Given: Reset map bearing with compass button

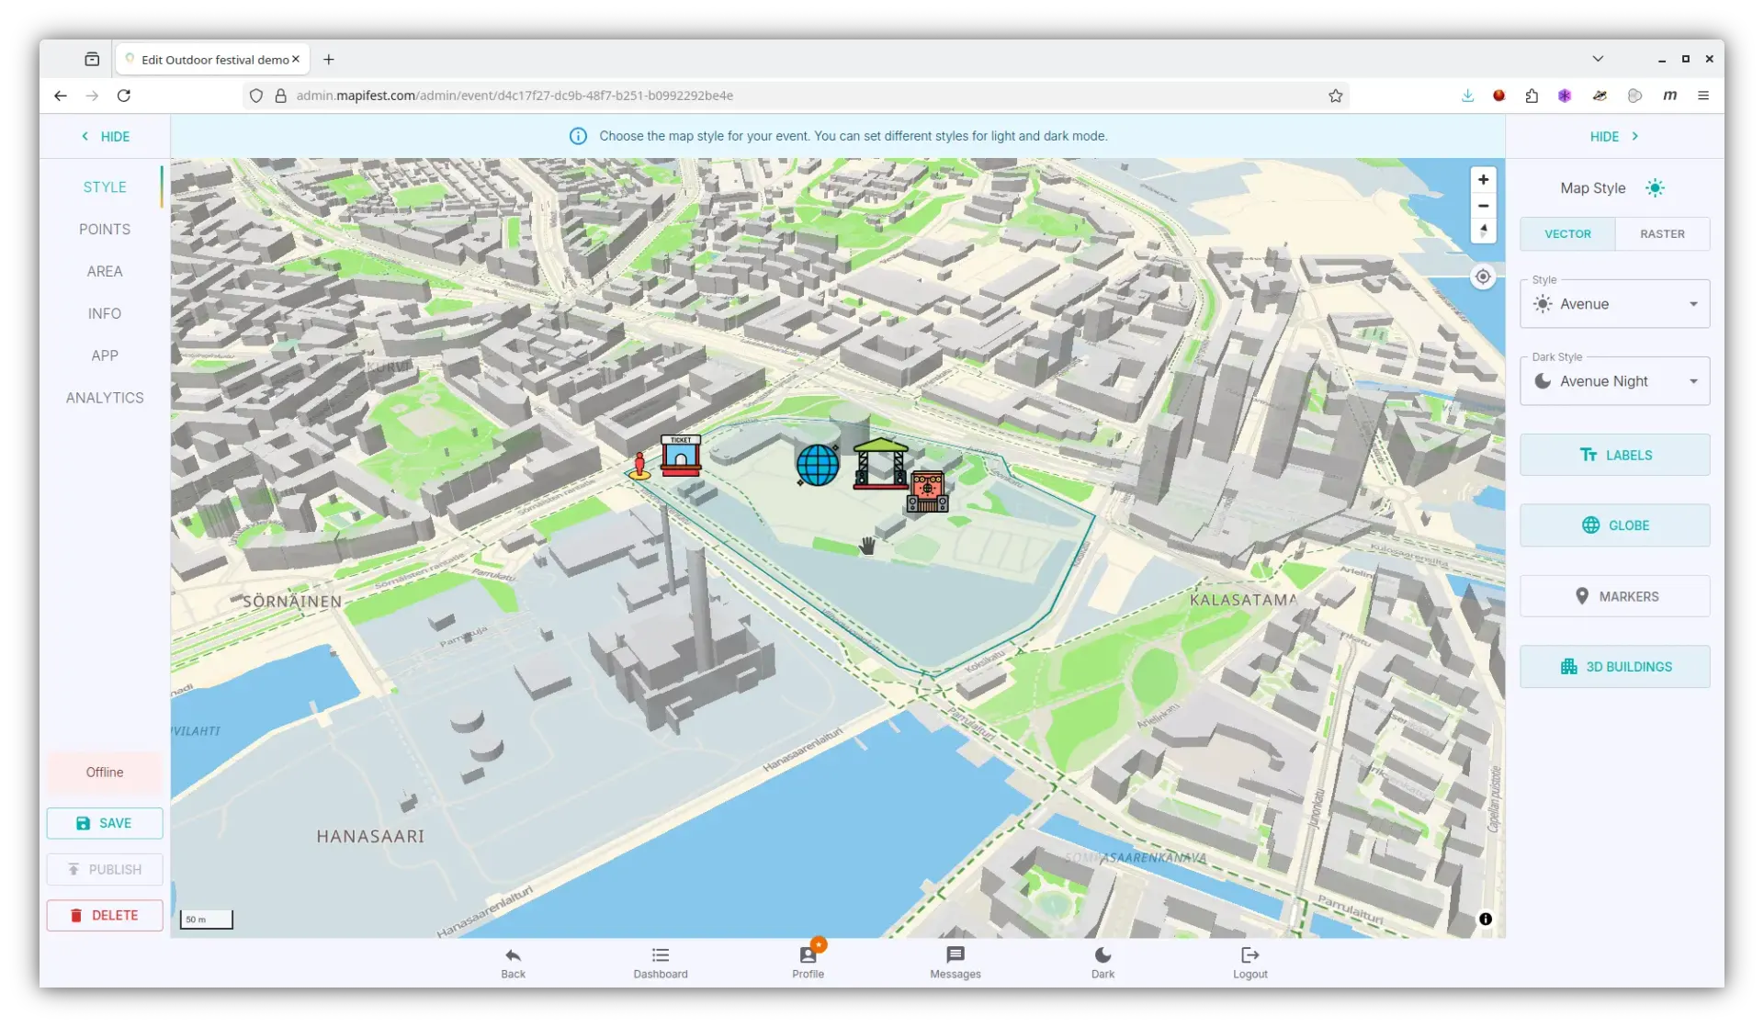Looking at the screenshot, I should click(x=1483, y=231).
